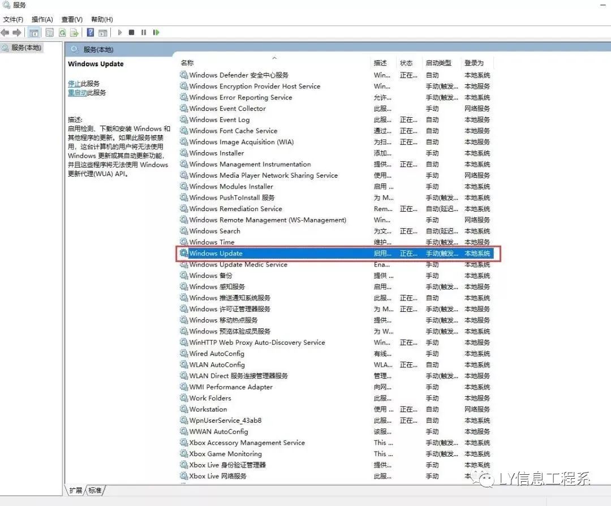Click the Refresh toolbar icon

[x=62, y=33]
